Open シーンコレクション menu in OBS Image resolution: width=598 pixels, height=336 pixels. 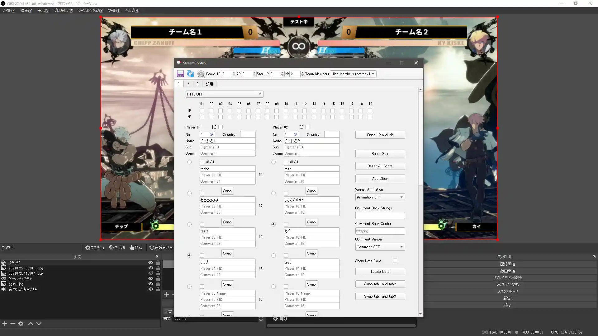point(90,11)
